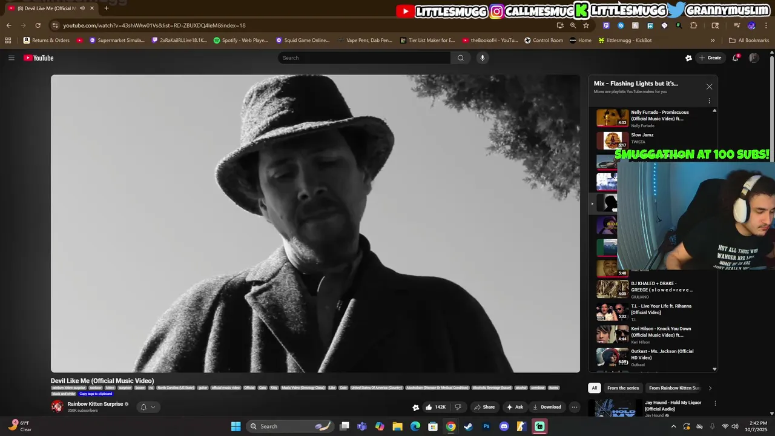
Task: Select From Rainbow Kitten Surprise chip
Action: [x=674, y=388]
